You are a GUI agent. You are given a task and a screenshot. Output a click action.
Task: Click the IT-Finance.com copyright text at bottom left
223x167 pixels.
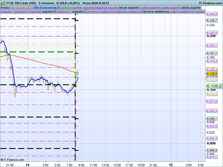tap(12, 160)
